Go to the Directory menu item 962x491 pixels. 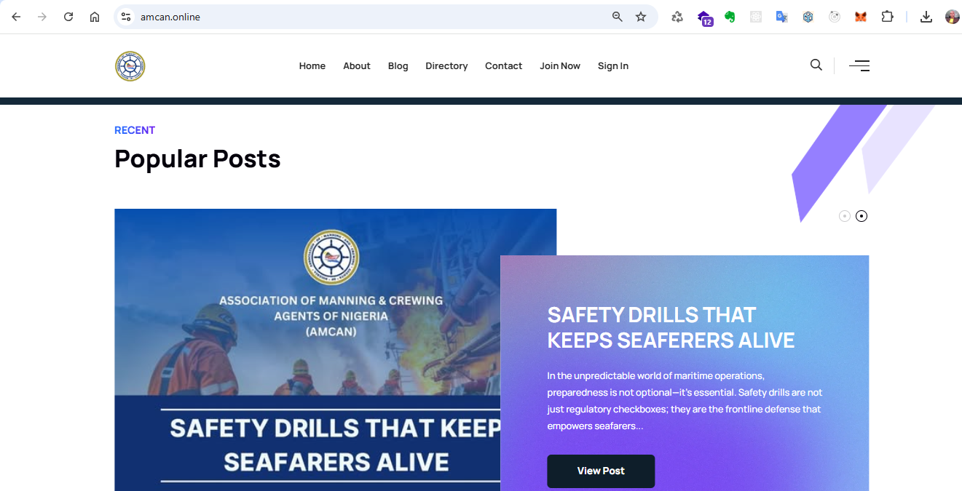point(446,66)
